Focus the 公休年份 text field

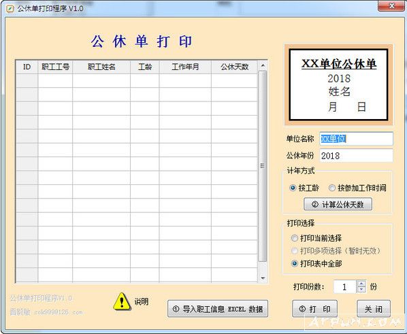357,156
